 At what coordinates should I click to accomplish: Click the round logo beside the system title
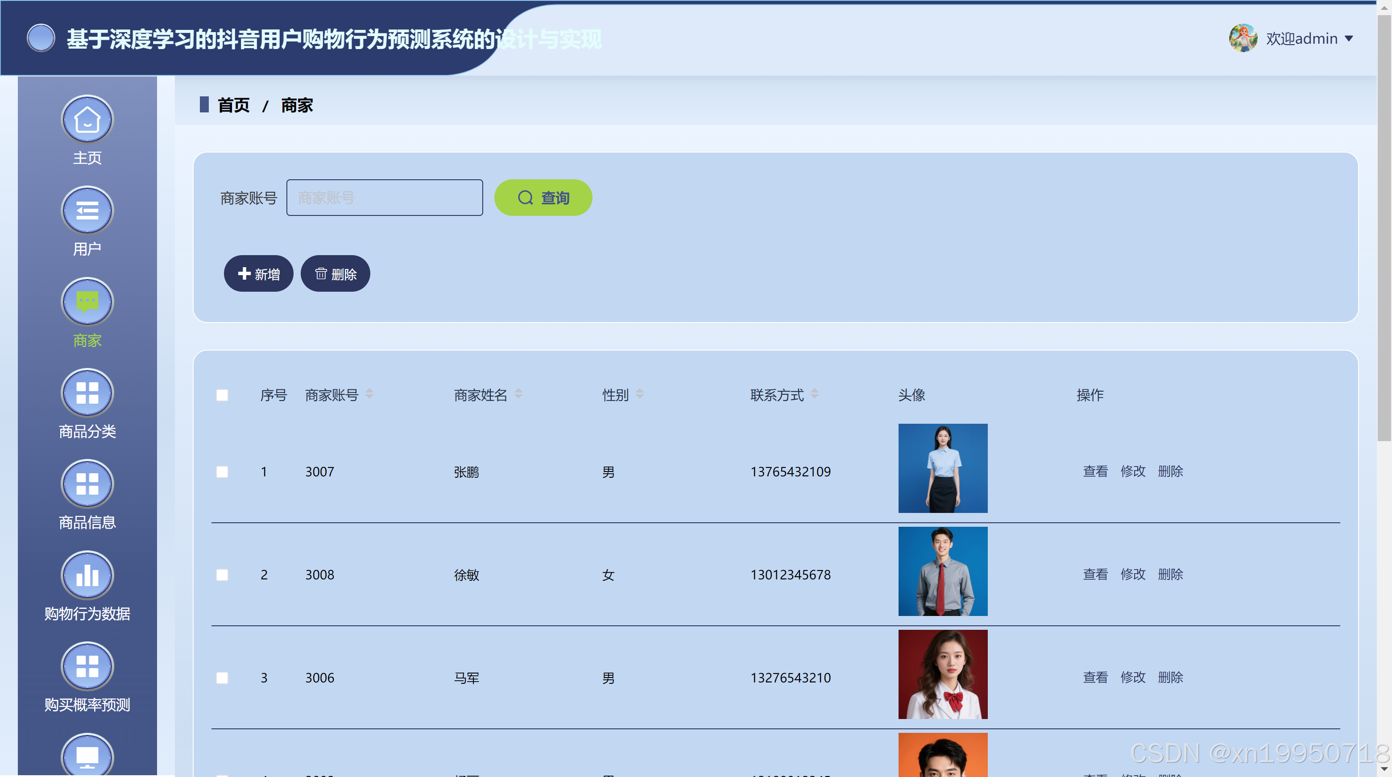(41, 38)
